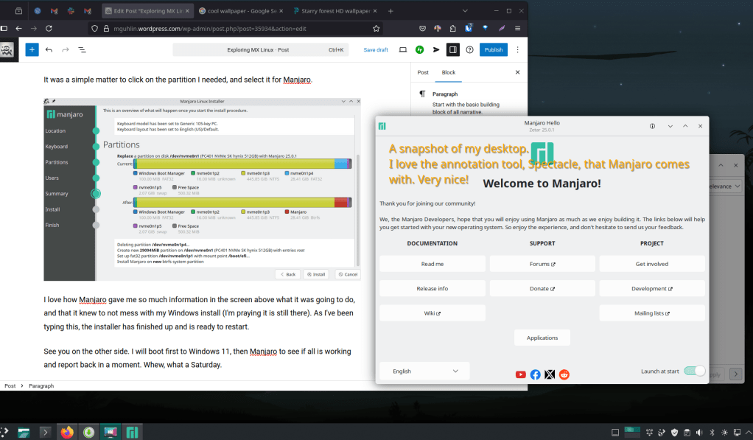The image size is (753, 440).
Task: Click the YouTube icon in Manjaro Hello
Action: click(x=521, y=374)
